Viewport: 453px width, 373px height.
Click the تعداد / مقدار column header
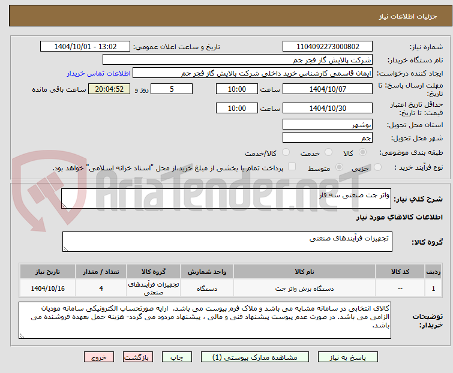click(101, 272)
